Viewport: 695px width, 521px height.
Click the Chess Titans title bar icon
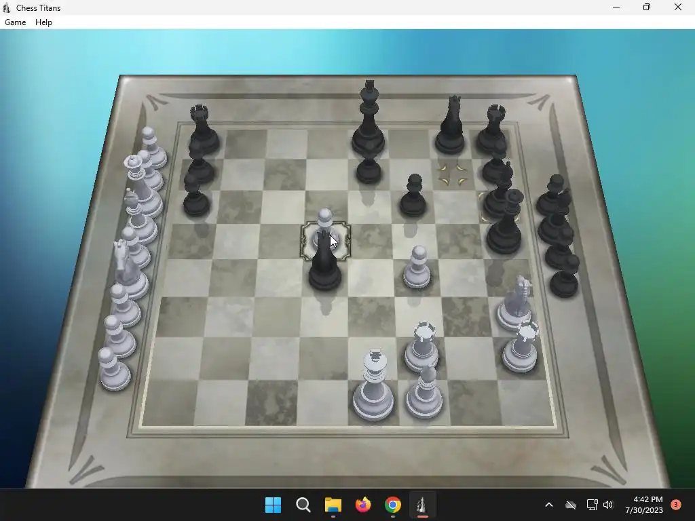tap(6, 7)
